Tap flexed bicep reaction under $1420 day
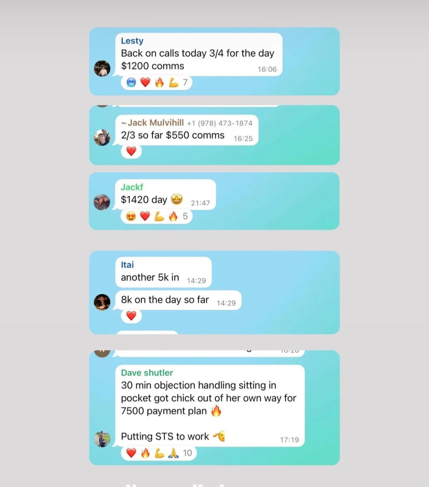This screenshot has height=487, width=429. tap(159, 216)
